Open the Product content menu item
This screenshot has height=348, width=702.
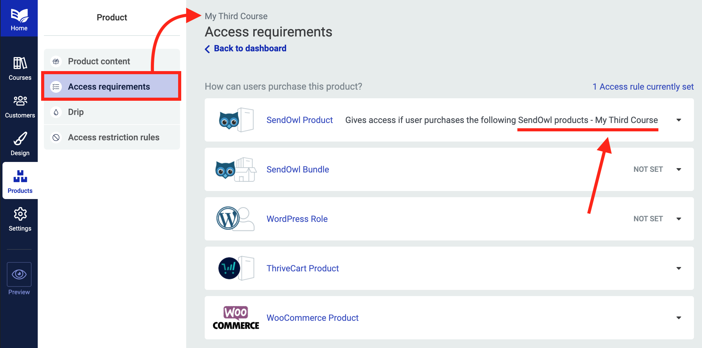[112, 61]
